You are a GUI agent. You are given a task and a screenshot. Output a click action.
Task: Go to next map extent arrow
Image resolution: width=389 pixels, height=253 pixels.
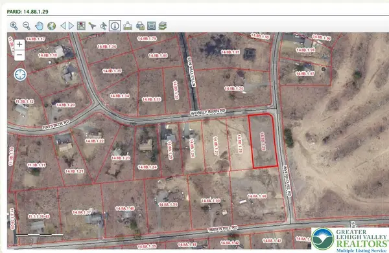click(x=71, y=26)
